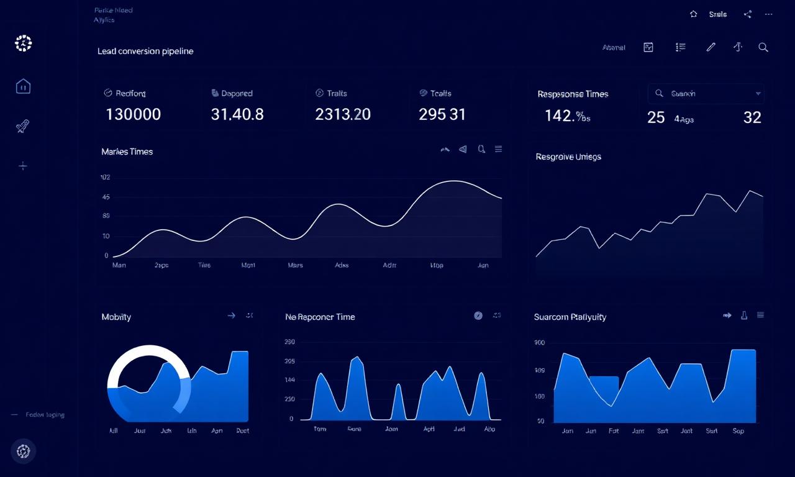Click the triangle icon in Maries Times header
Viewport: 795px width, 477px height.
[463, 150]
